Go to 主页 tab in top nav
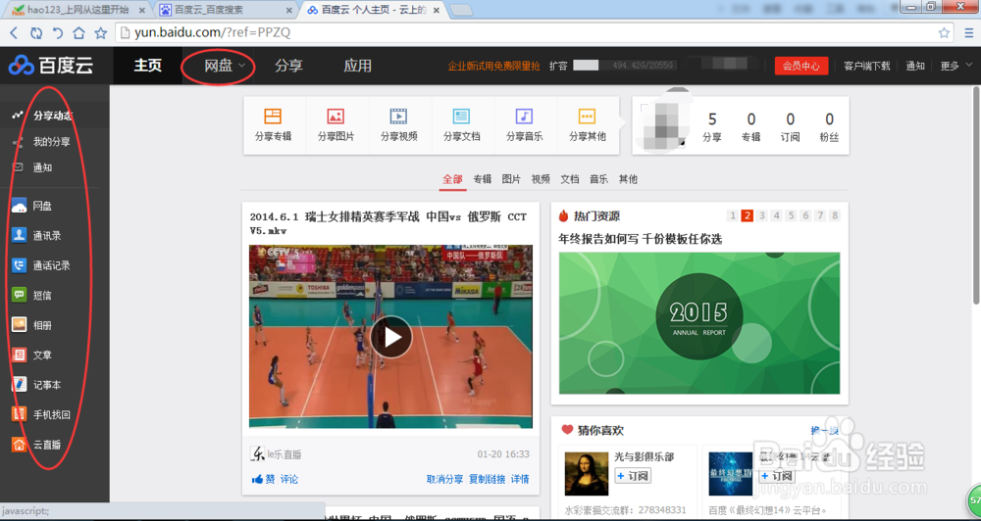This screenshot has height=521, width=981. (x=148, y=66)
